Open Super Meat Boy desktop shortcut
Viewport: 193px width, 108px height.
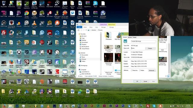pyautogui.click(x=49, y=34)
